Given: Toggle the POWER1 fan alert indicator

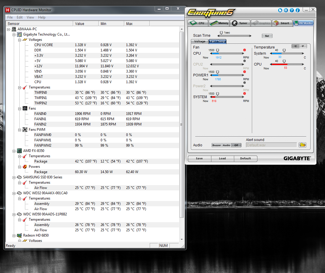Looking at the screenshot, I should point(245,72).
